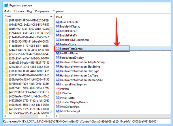This screenshot has height=126, width=173.
Task: Select the HardwareInformation.MemorySize value
Action: coord(81,80)
